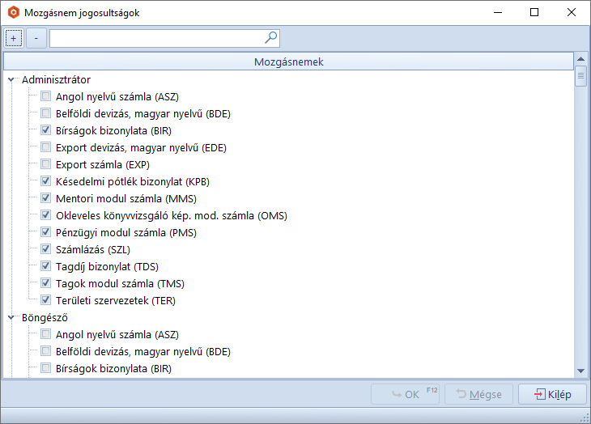This screenshot has height=424, width=591.
Task: Click the plus expand-all button
Action: click(14, 38)
